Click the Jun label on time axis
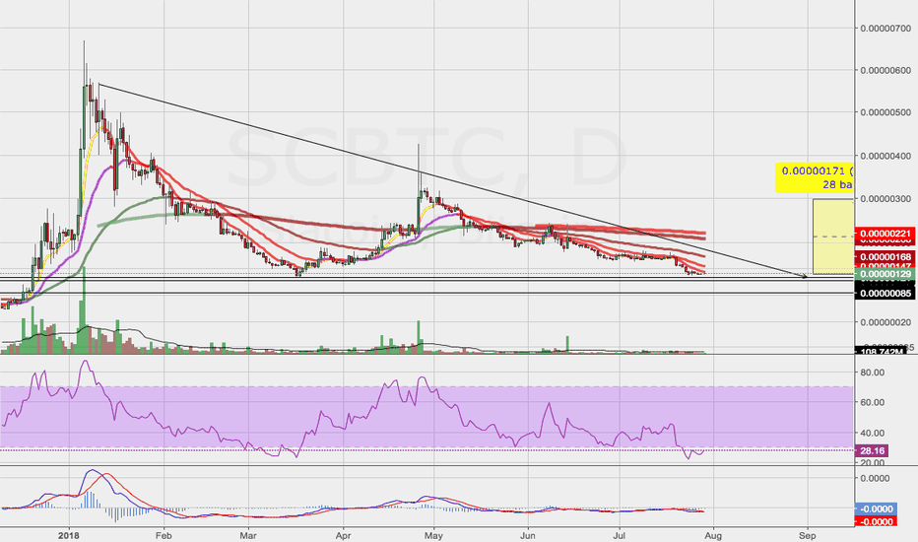918x542 pixels. 528,535
